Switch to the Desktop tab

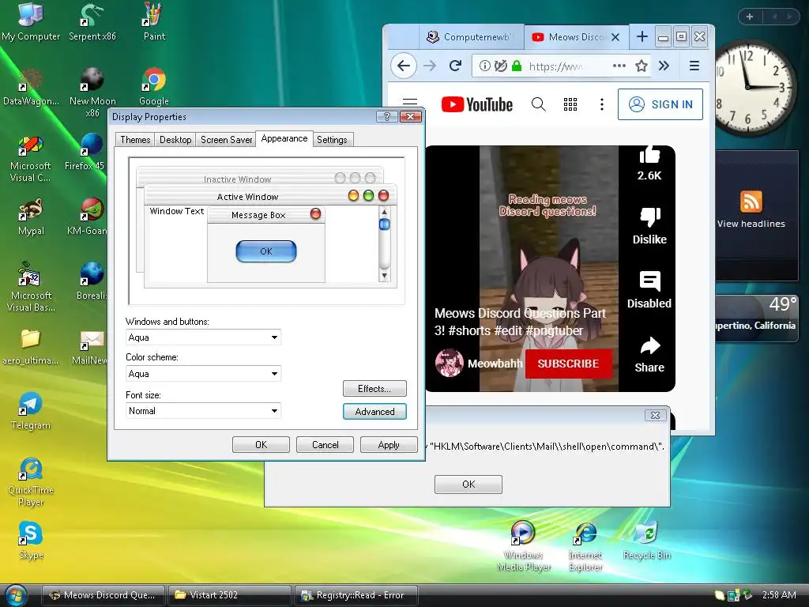point(175,139)
